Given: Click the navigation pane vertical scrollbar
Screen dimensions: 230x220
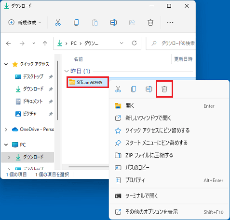Looking at the screenshot, I should 57,90.
